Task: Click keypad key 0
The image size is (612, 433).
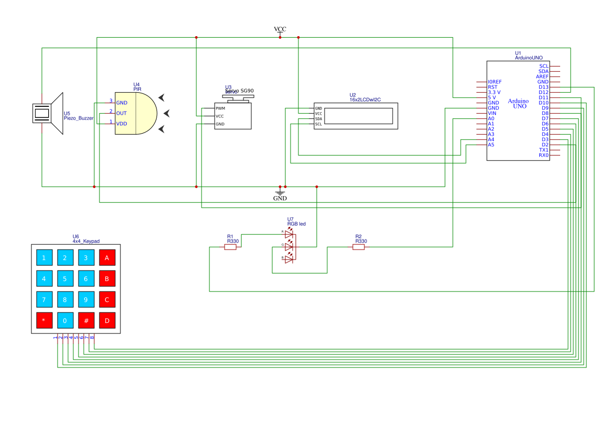Action: 65,320
